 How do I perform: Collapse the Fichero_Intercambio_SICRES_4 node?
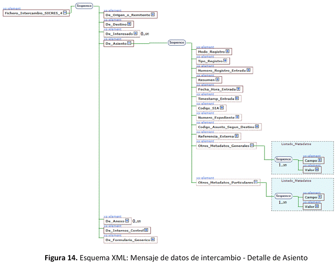[65, 12]
